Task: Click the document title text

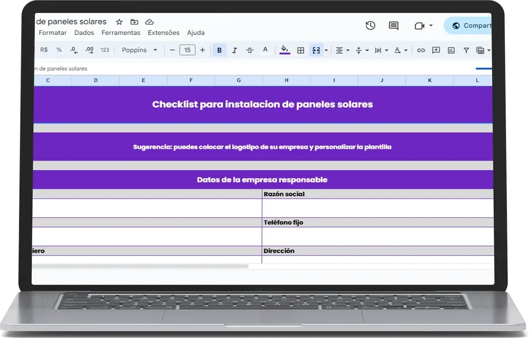Action: click(x=71, y=22)
